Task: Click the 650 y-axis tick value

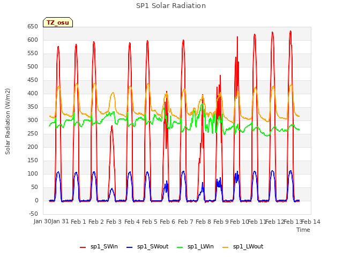Action: (x=33, y=26)
